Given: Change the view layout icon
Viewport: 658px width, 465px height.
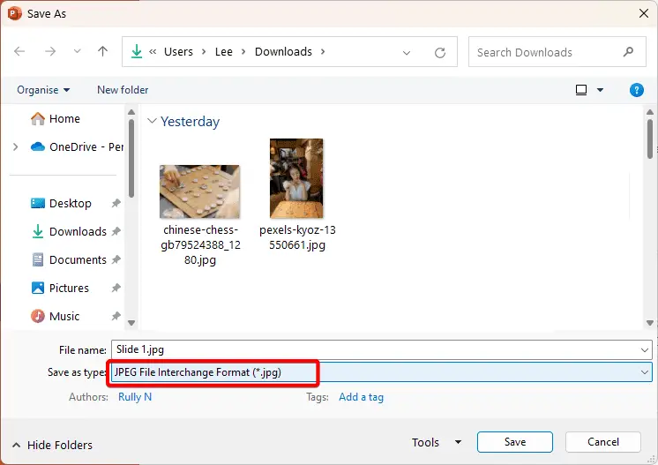Looking at the screenshot, I should click(581, 90).
